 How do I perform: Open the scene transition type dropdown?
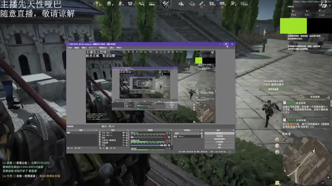click(x=187, y=133)
